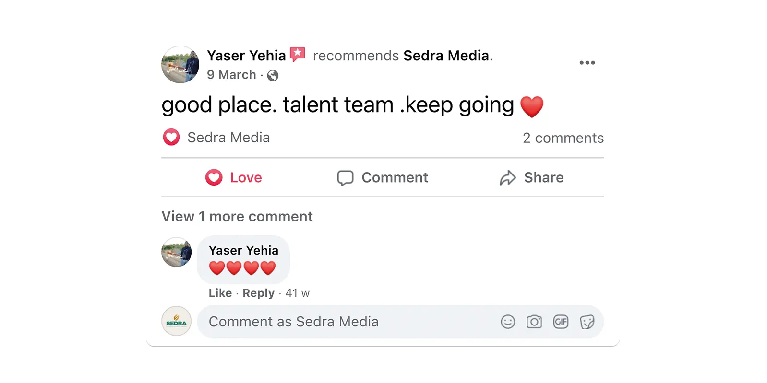This screenshot has height=383, width=767.
Task: Toggle the Love reaction on the post
Action: 234,177
